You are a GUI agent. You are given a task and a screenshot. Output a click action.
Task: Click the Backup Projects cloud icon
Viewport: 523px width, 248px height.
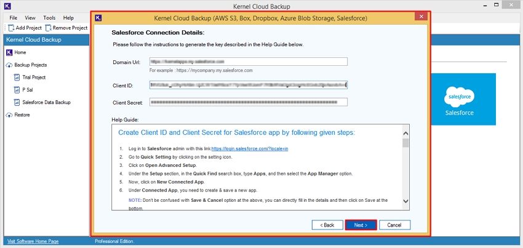tap(9, 65)
